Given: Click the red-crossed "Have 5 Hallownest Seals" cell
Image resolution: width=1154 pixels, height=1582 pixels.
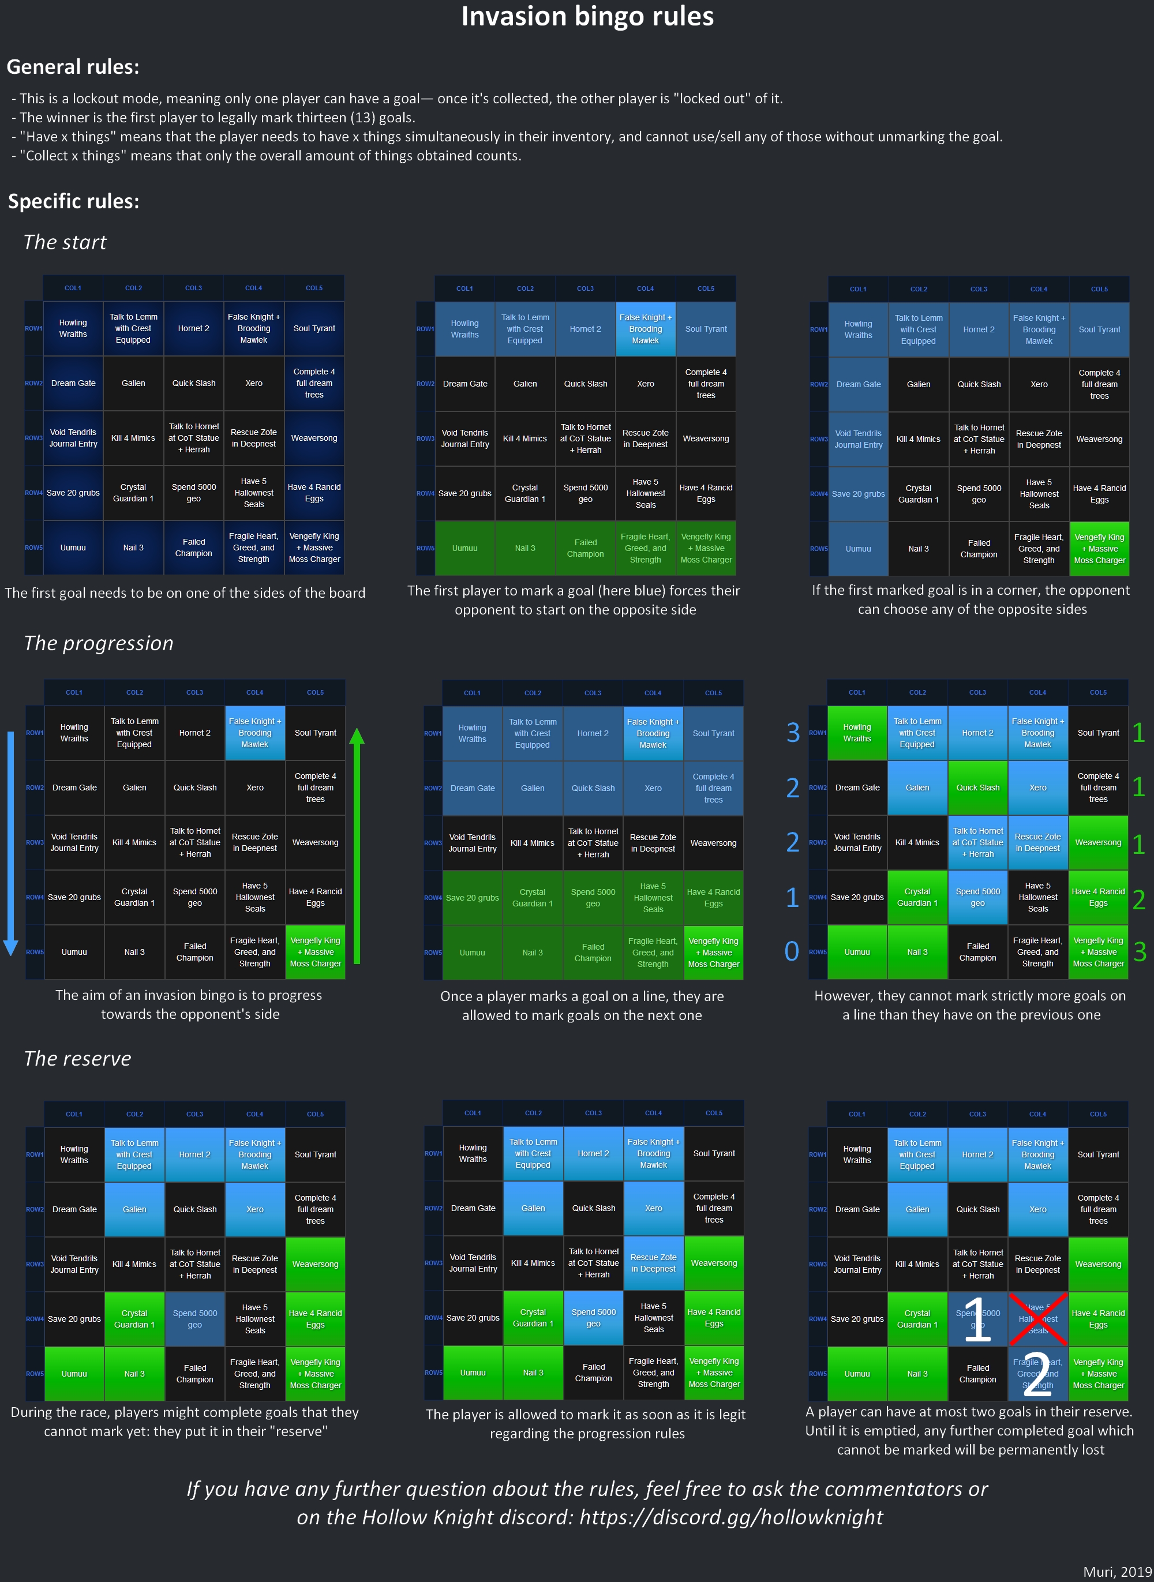Looking at the screenshot, I should [x=1038, y=1319].
